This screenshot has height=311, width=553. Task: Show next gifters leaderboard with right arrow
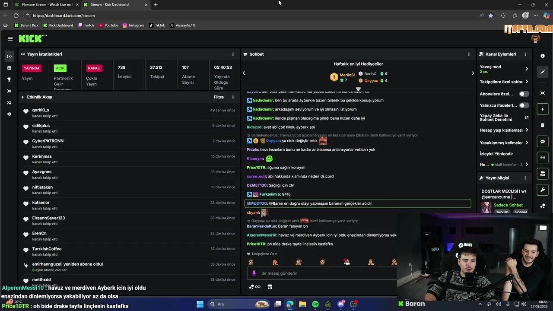click(x=472, y=73)
